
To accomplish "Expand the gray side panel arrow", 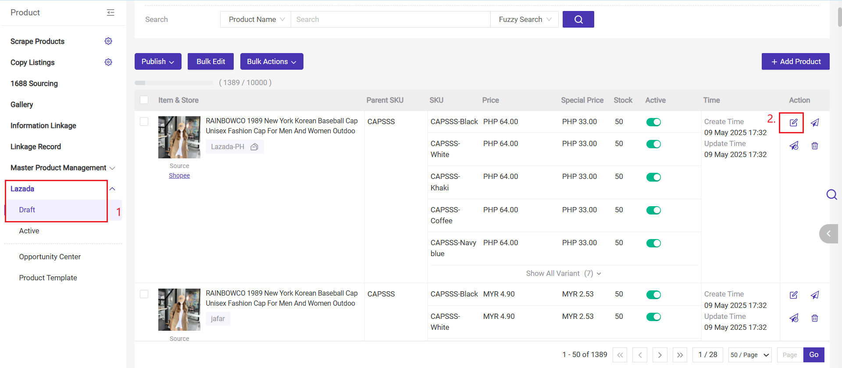I will pyautogui.click(x=829, y=234).
